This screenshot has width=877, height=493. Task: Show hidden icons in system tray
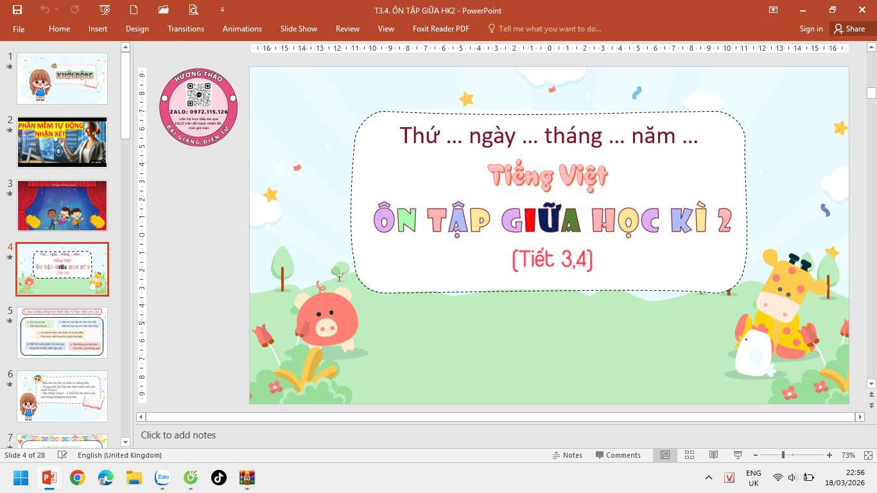tap(709, 478)
